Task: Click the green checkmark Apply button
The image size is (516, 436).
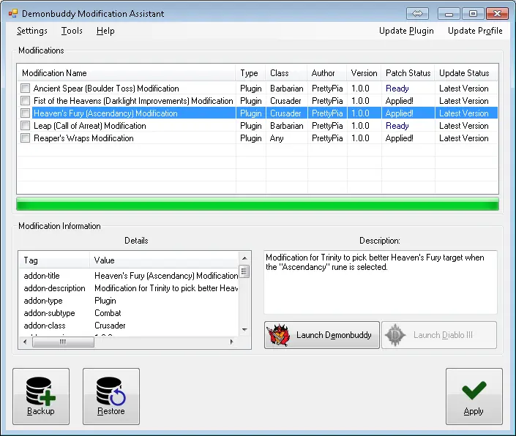Action: [474, 396]
